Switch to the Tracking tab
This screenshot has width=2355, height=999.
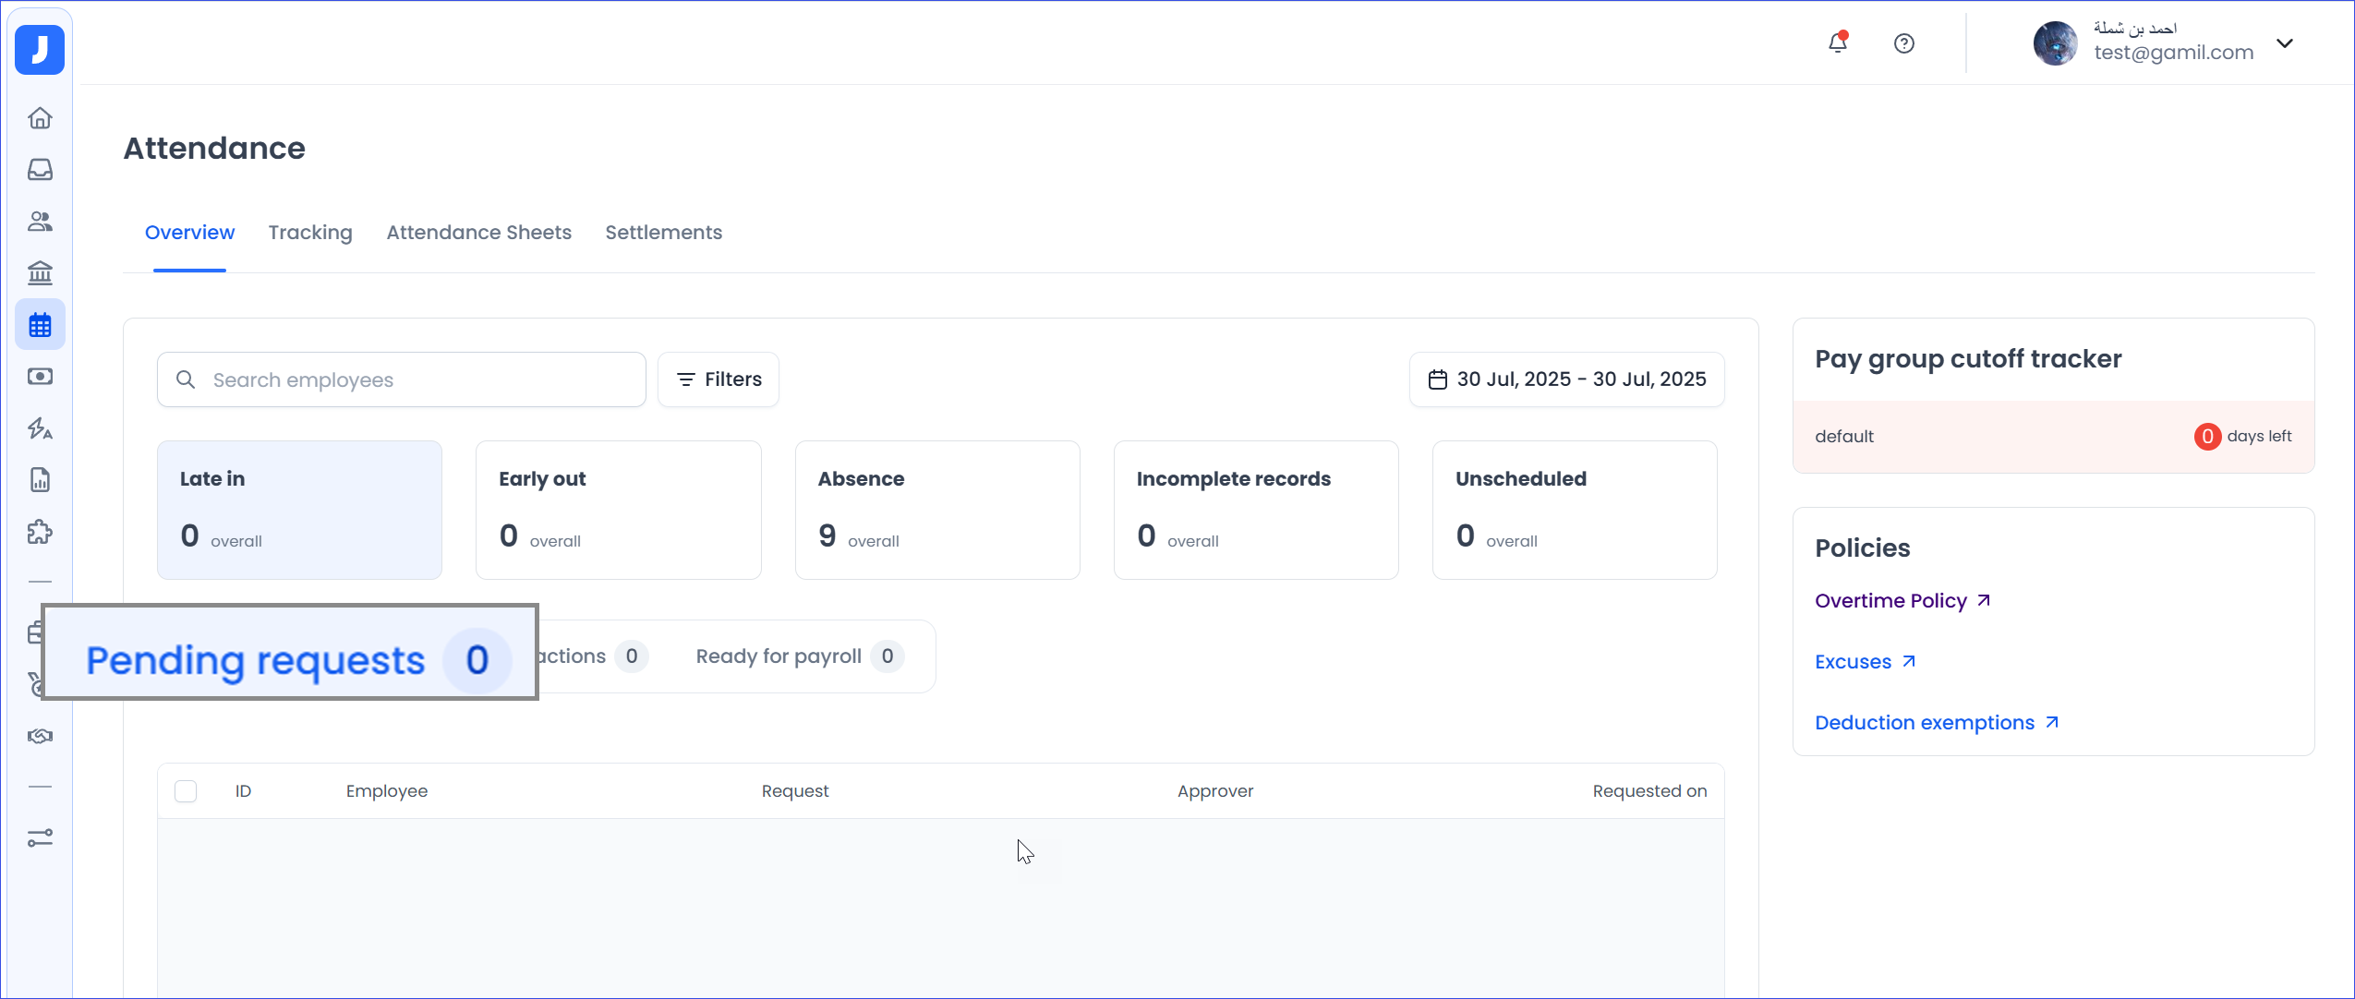pyautogui.click(x=310, y=233)
